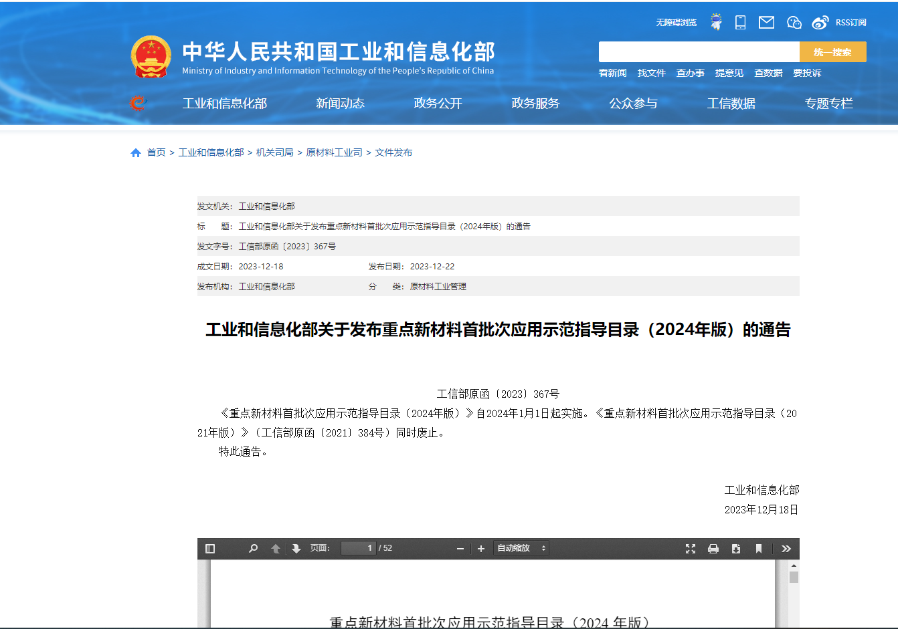This screenshot has width=898, height=629.
Task: Open the automatic zoom dropdown
Action: pyautogui.click(x=521, y=548)
